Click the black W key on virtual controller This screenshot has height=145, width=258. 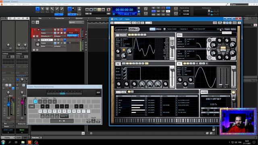click(x=42, y=106)
